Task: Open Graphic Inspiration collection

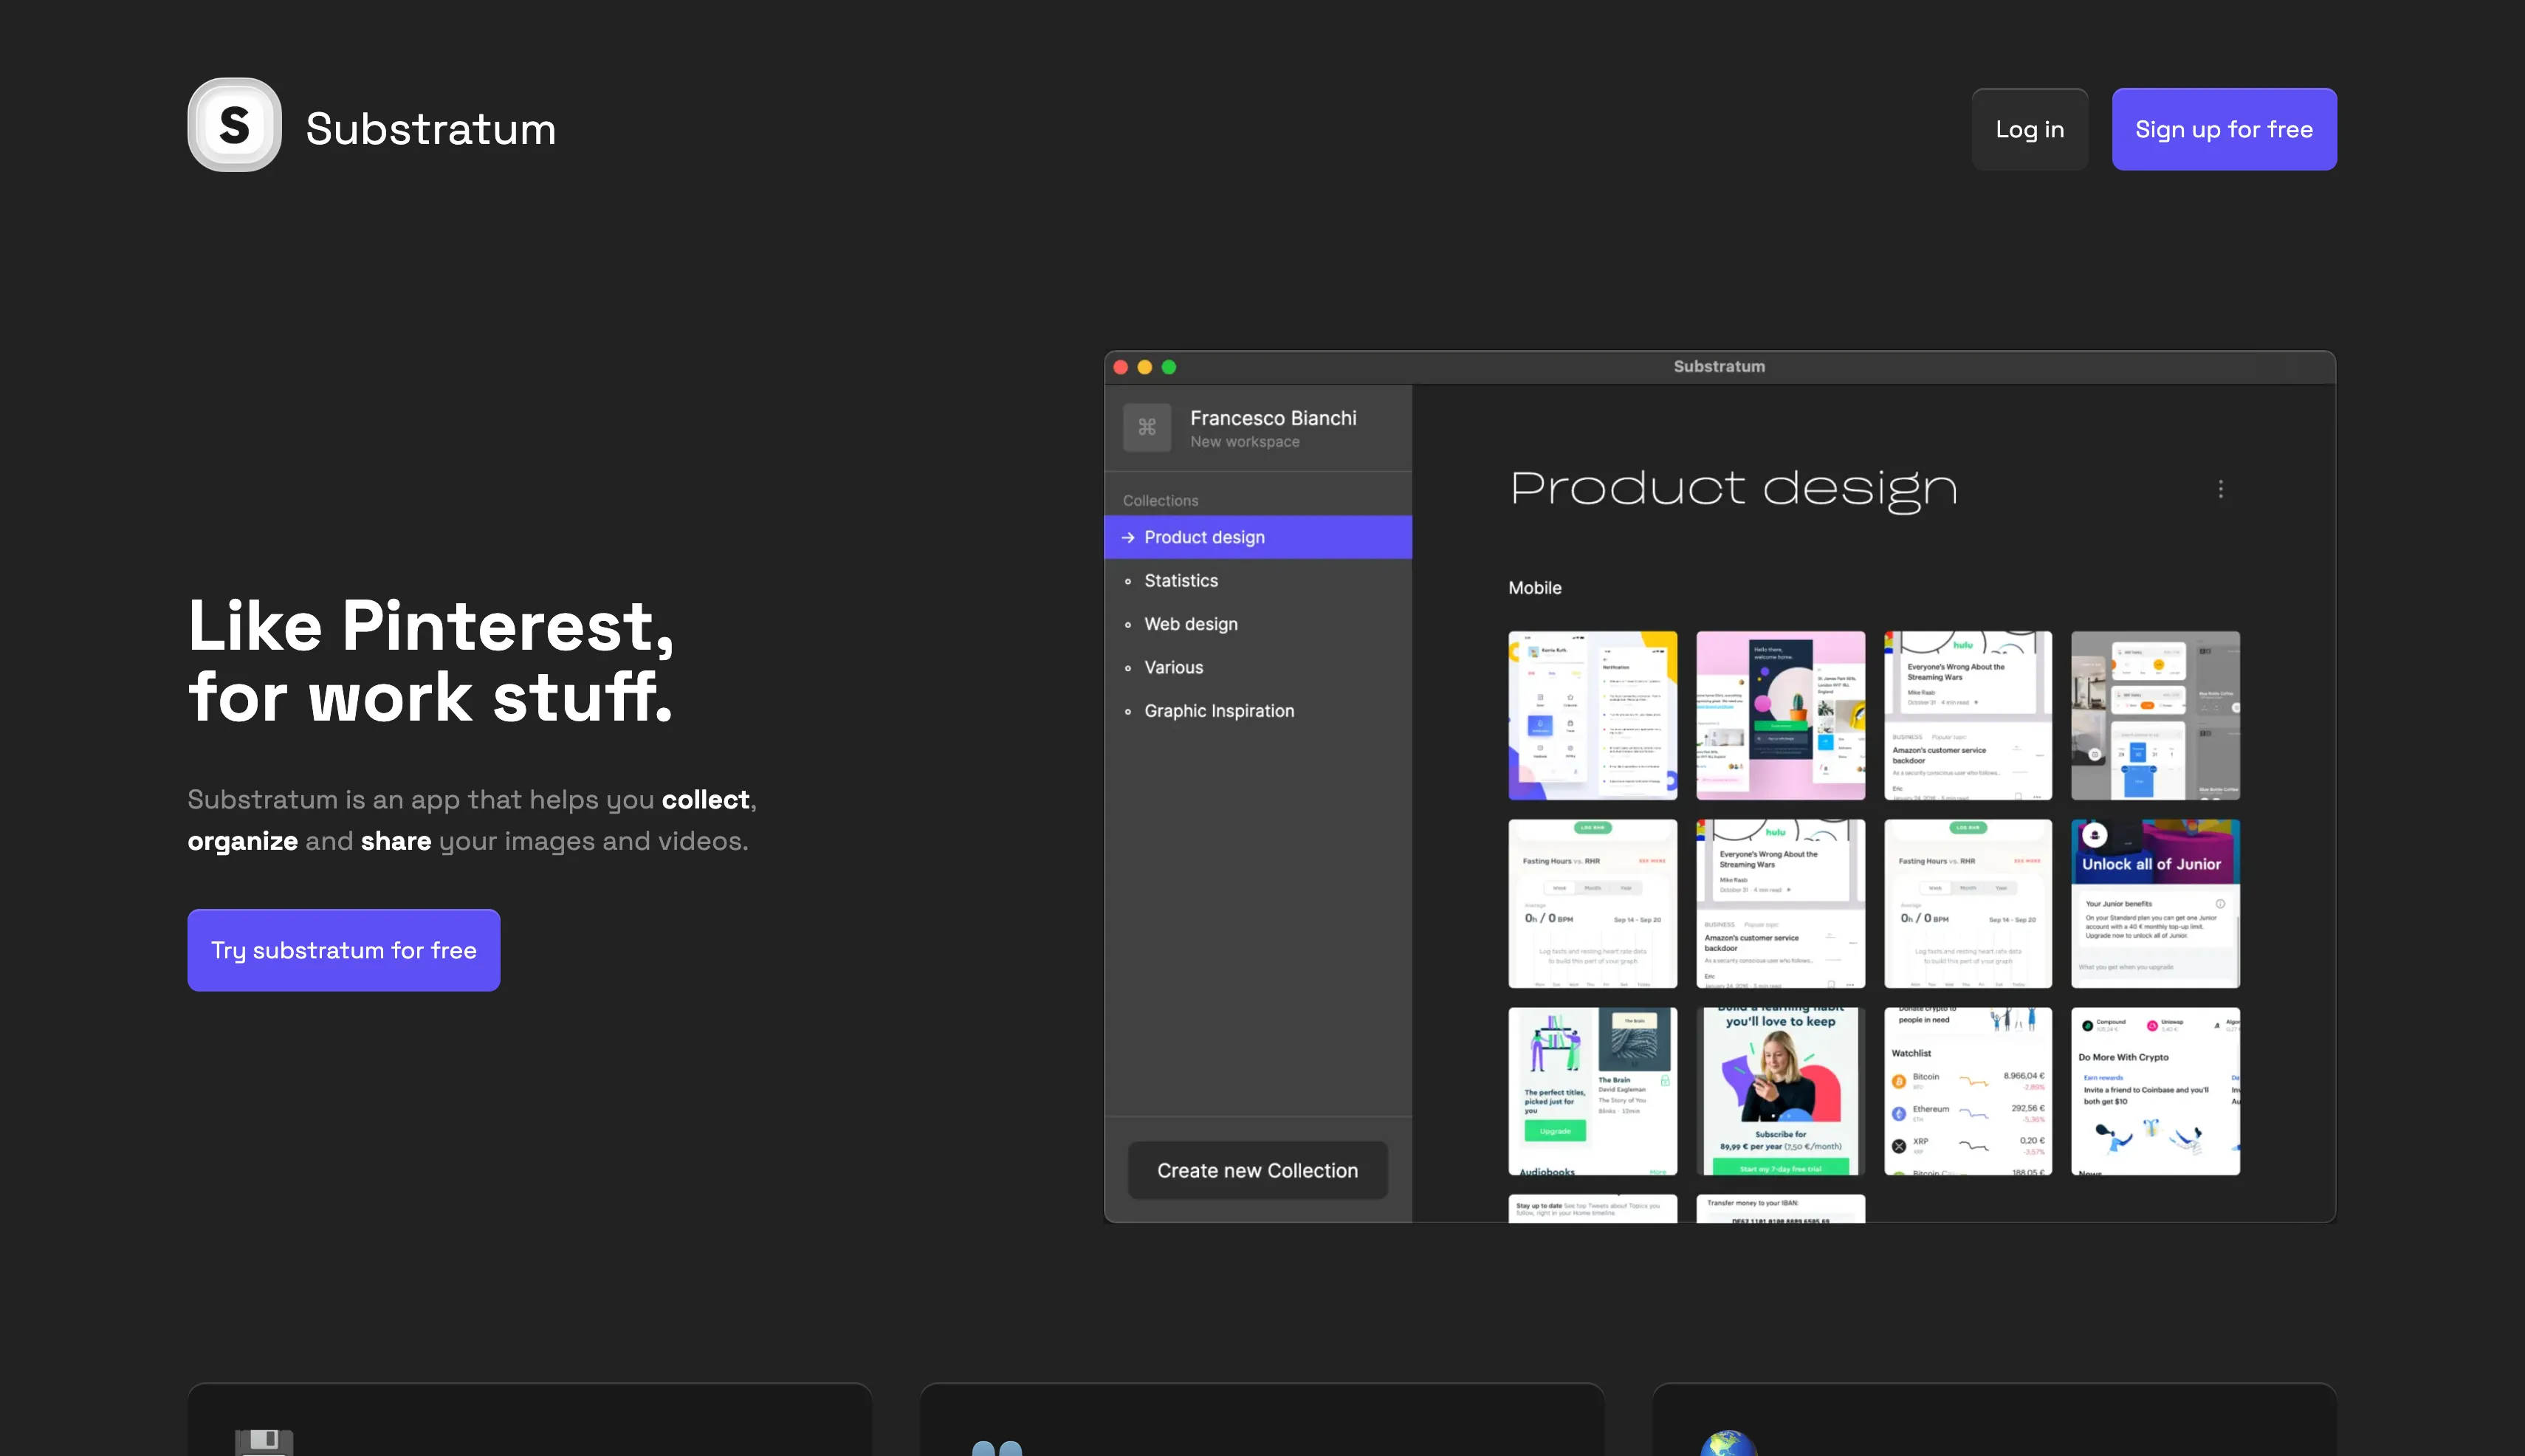Action: (x=1218, y=711)
